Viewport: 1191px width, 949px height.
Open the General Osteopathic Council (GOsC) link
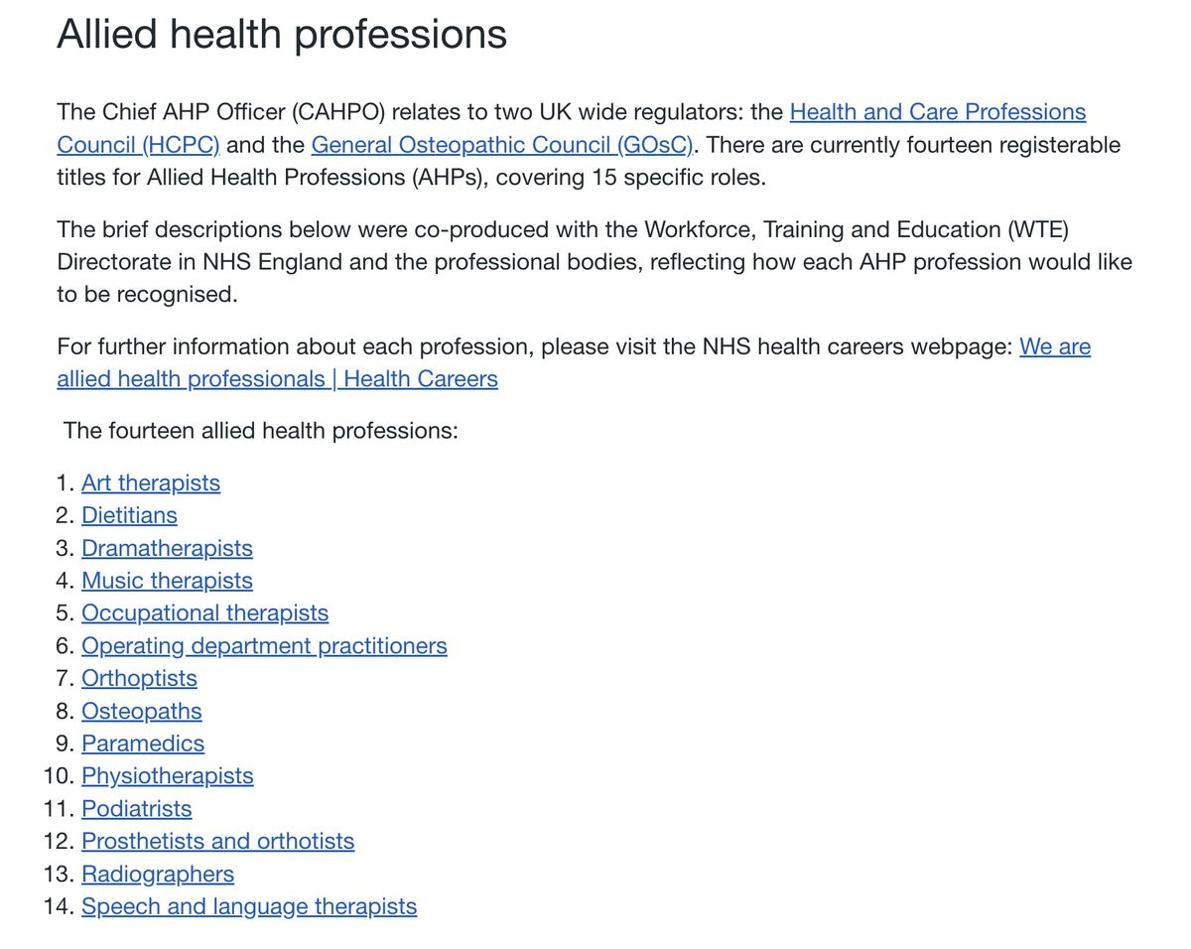[501, 145]
